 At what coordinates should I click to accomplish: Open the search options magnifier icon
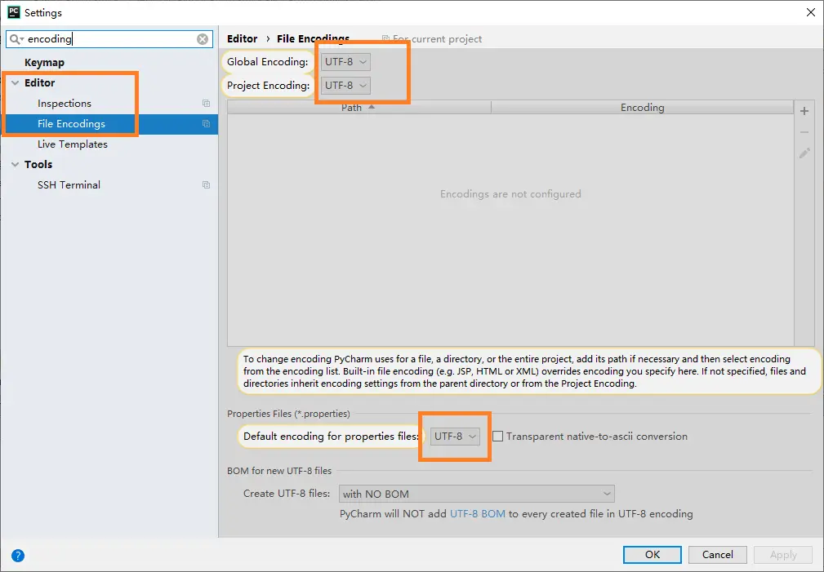point(16,39)
